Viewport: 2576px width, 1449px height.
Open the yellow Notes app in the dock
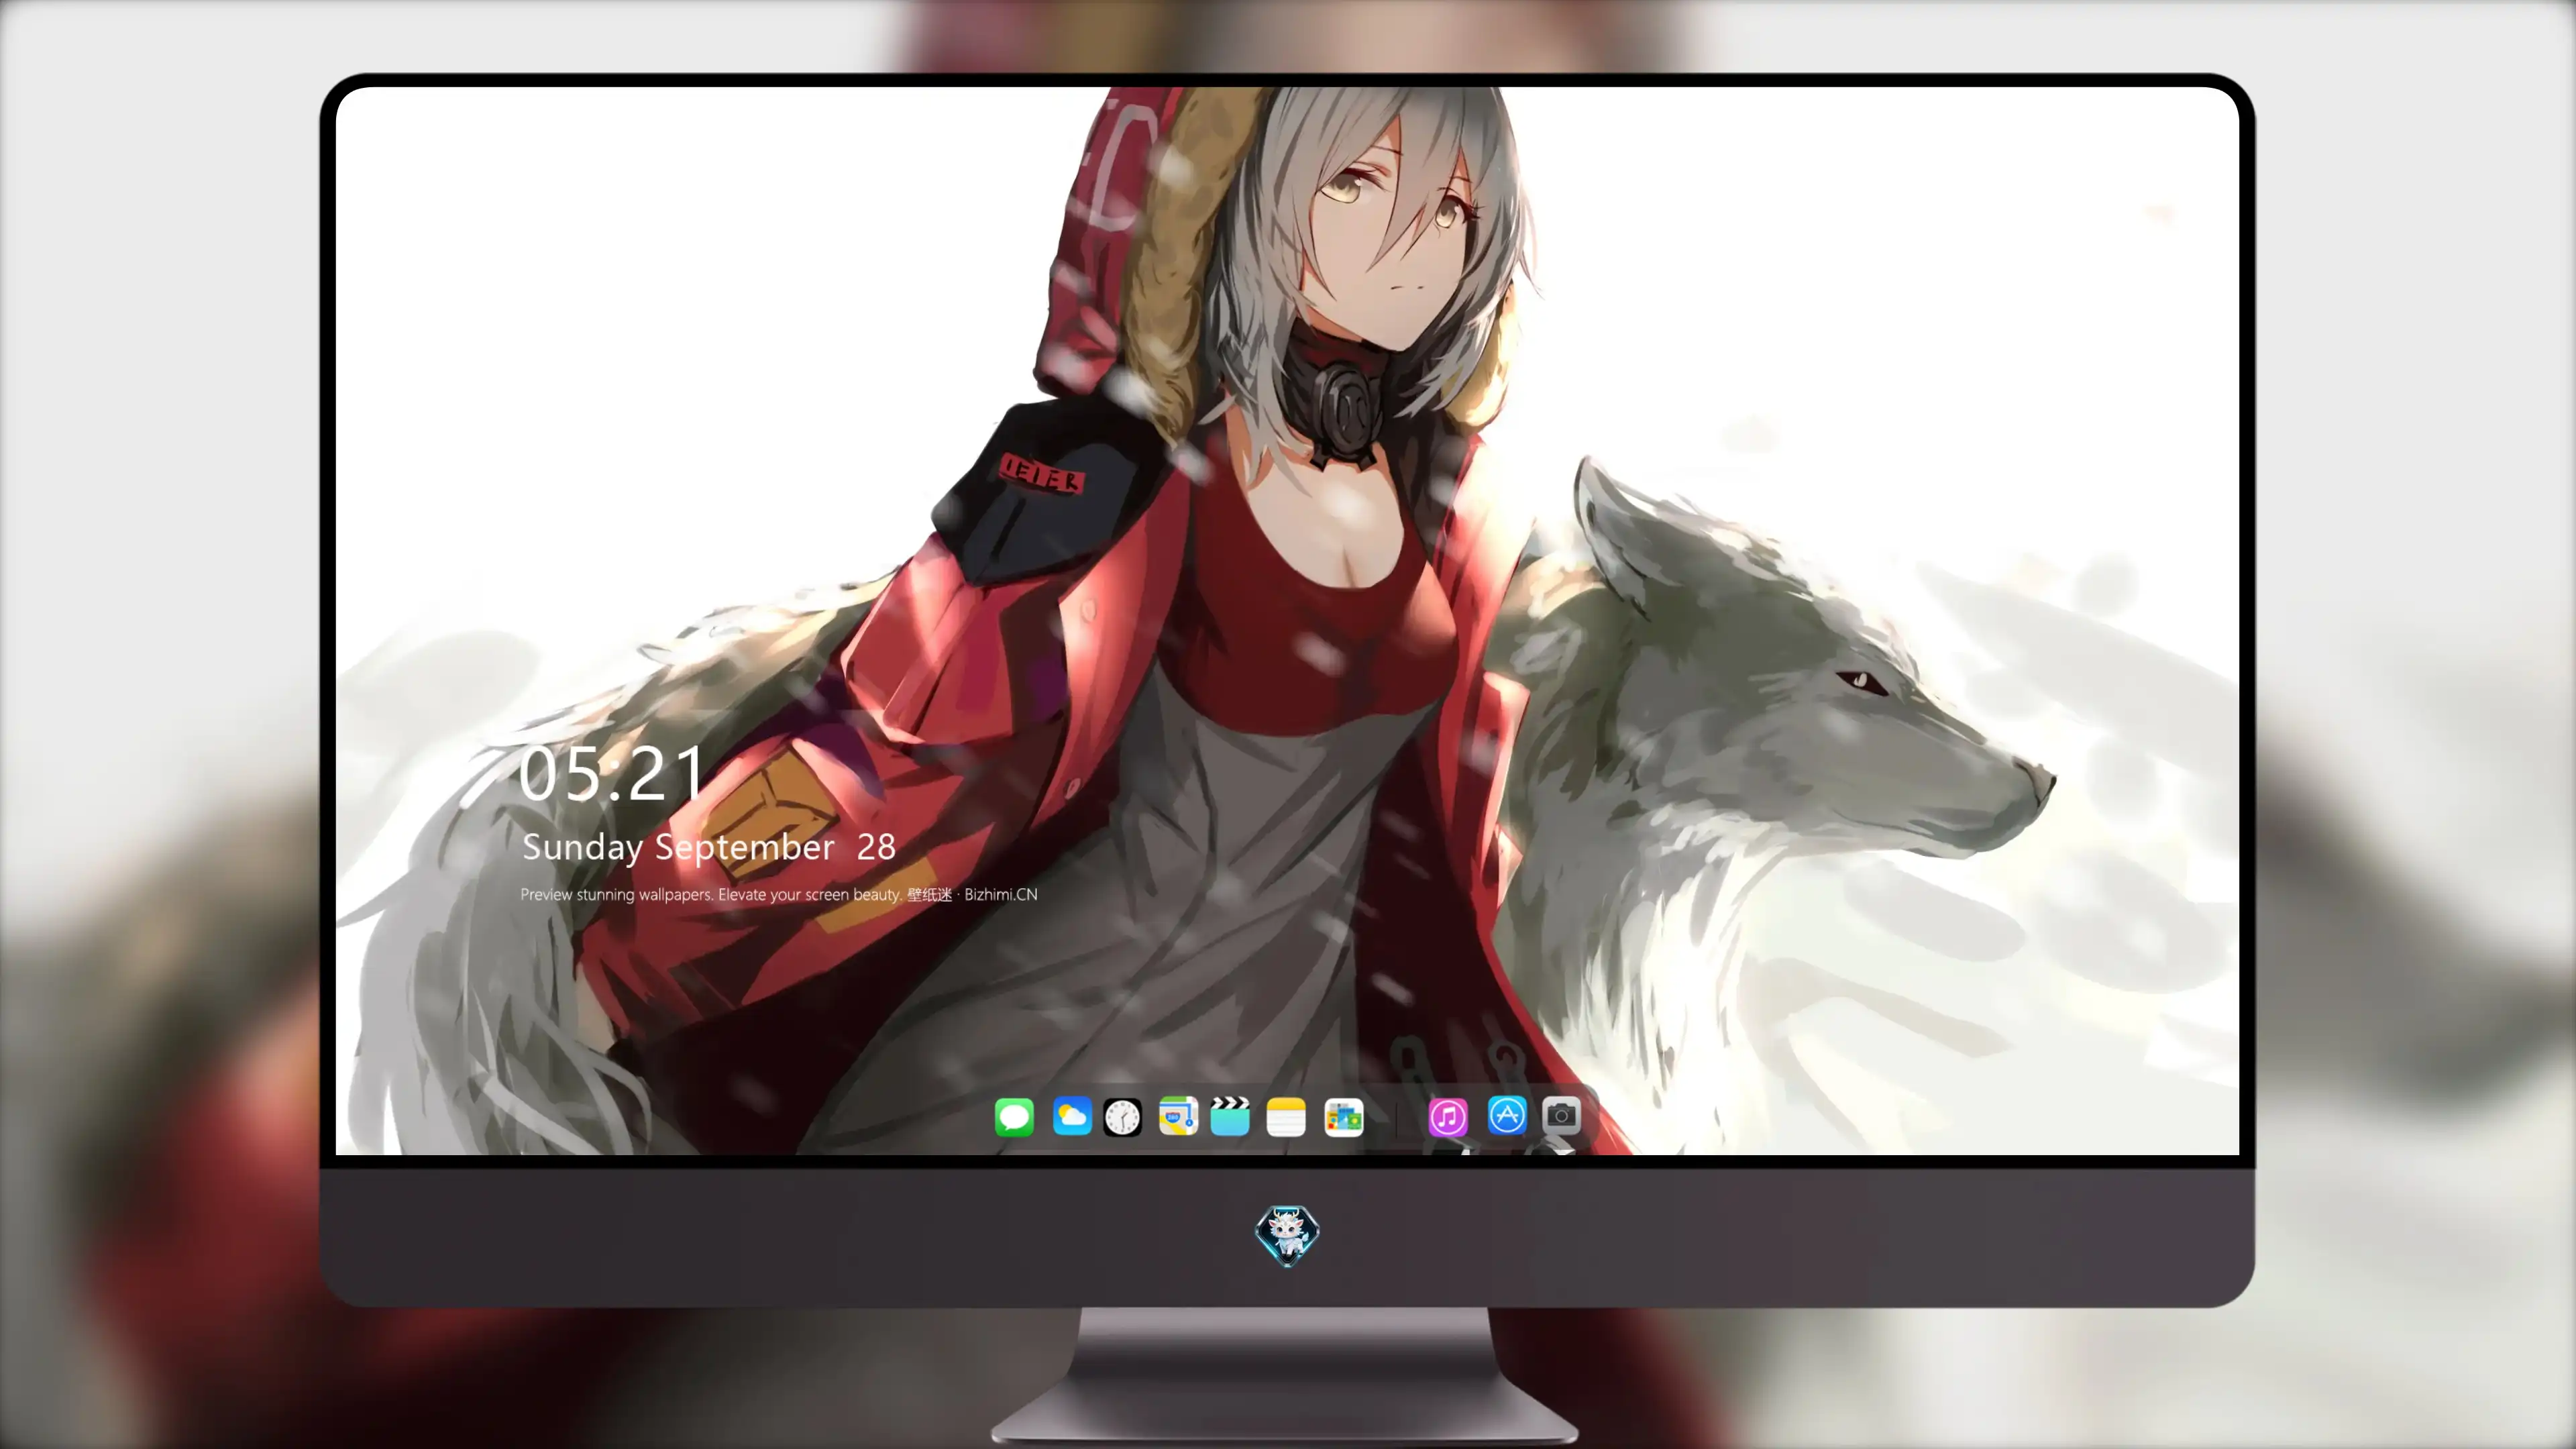[1286, 1117]
